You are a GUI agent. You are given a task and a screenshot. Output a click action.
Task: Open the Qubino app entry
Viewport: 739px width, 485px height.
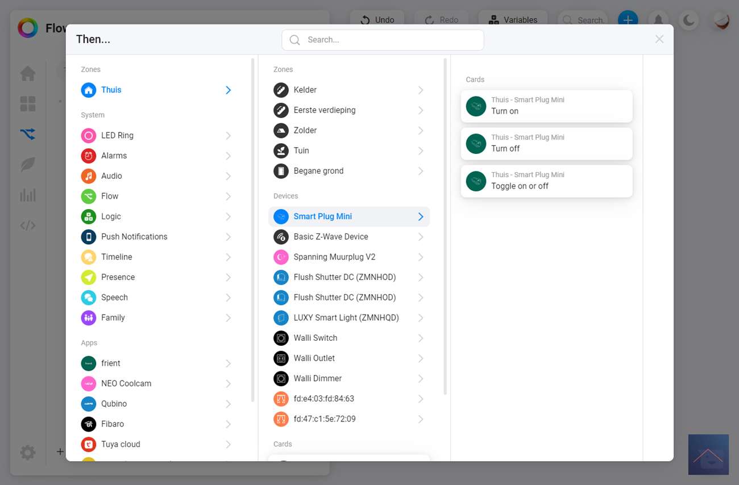click(x=114, y=404)
